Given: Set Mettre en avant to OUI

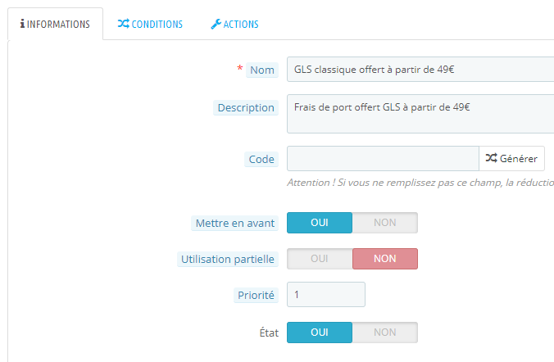Looking at the screenshot, I should click(x=319, y=223).
